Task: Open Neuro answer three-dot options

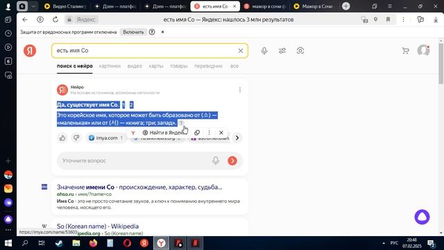Action: pos(240,90)
